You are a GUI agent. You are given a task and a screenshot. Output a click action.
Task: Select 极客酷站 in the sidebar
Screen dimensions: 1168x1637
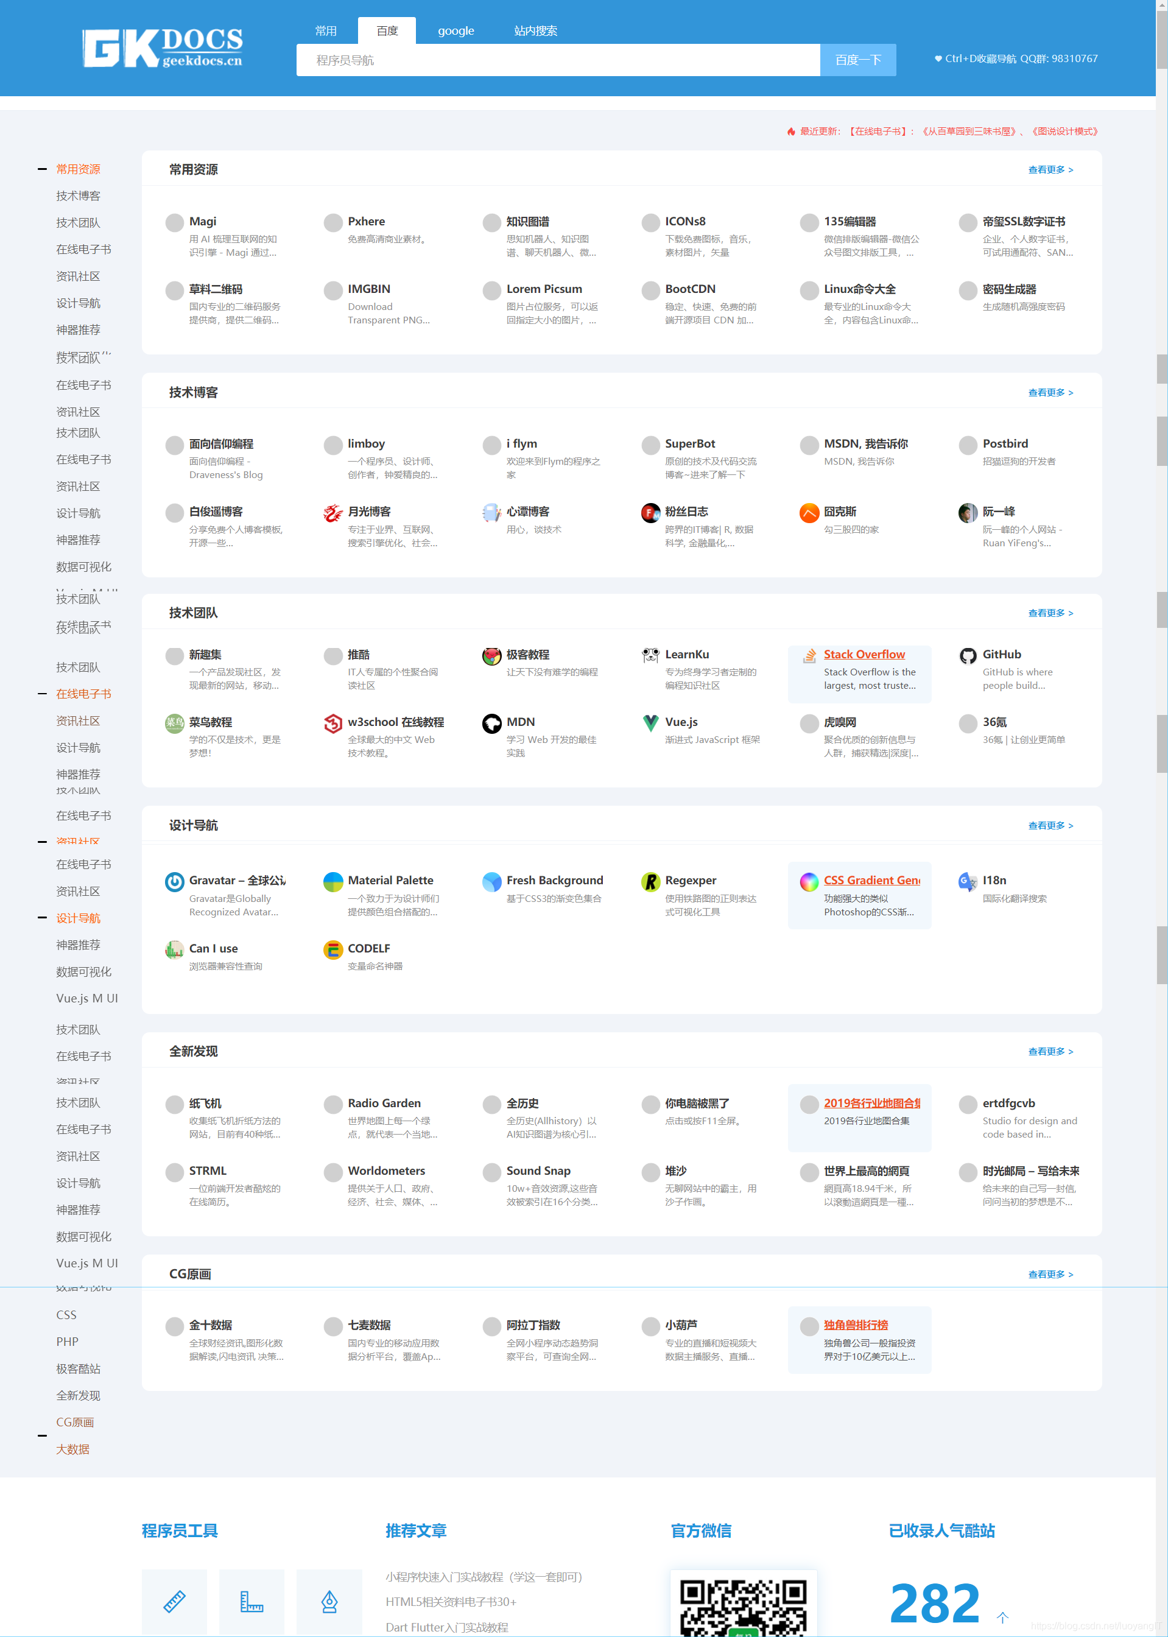[79, 1368]
